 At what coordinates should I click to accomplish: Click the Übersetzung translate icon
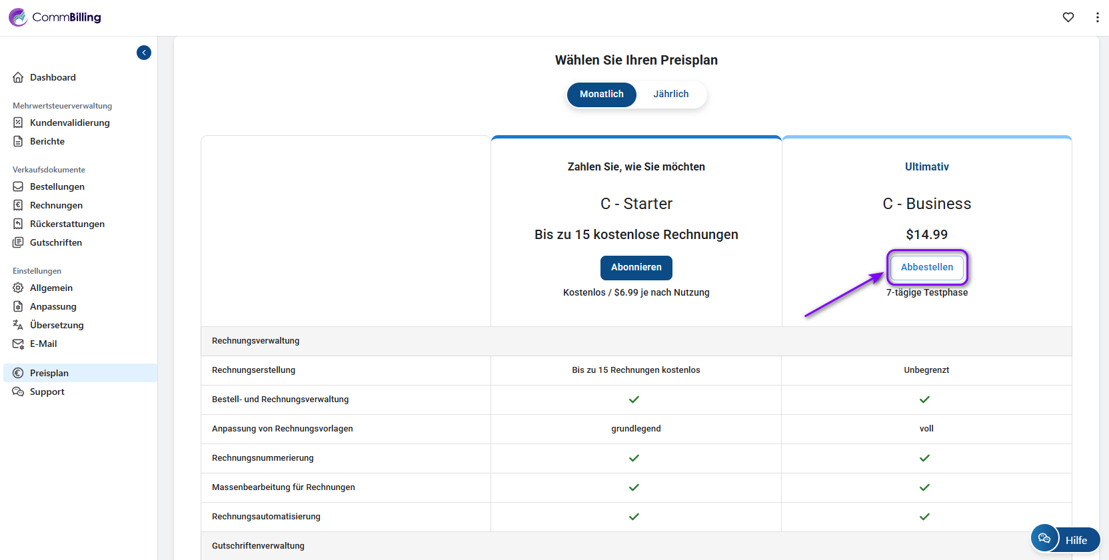18,325
